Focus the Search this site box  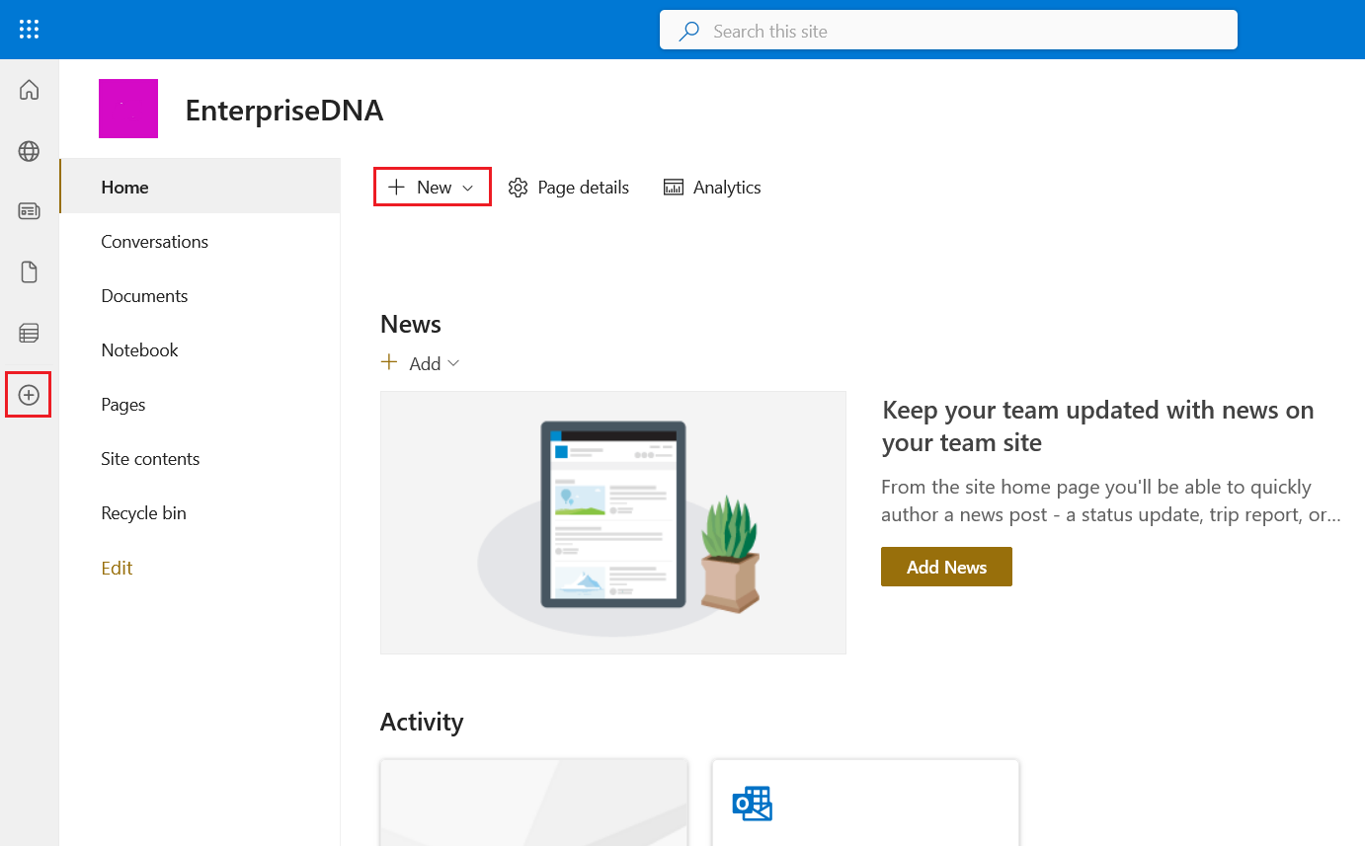[x=948, y=30]
